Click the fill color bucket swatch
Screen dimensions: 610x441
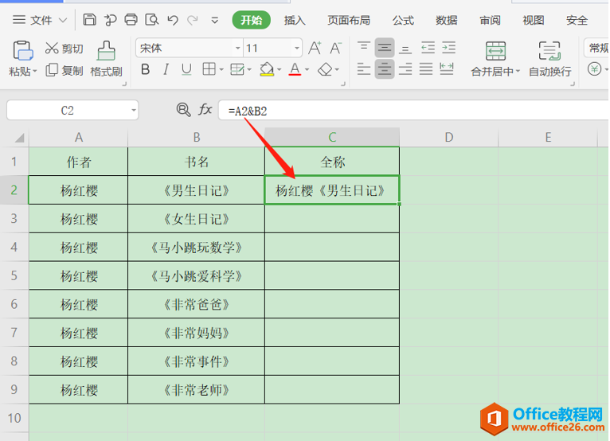267,69
